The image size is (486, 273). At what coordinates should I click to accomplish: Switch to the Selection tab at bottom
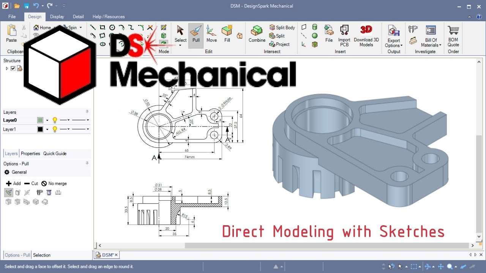click(41, 255)
